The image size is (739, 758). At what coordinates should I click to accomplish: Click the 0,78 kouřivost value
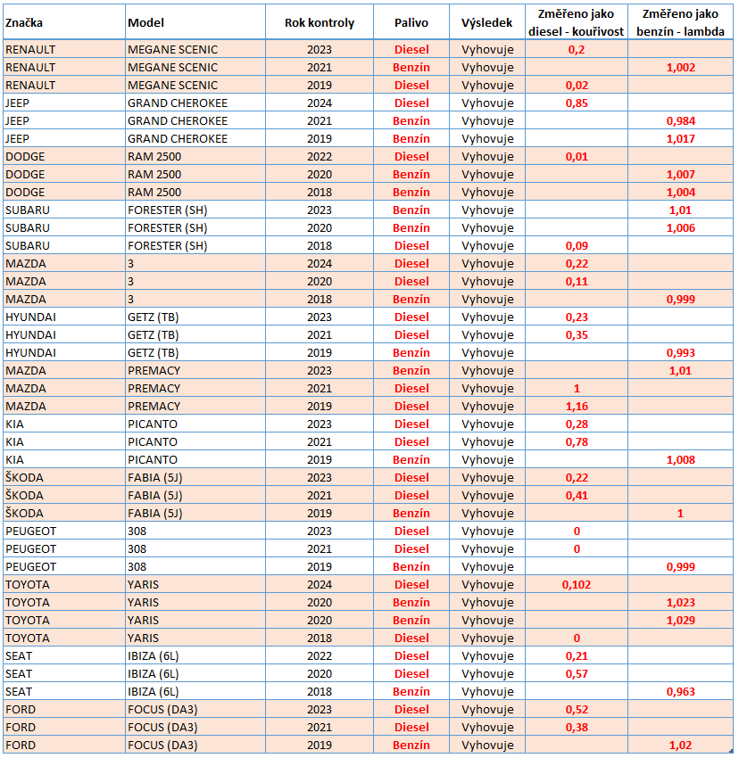577,442
